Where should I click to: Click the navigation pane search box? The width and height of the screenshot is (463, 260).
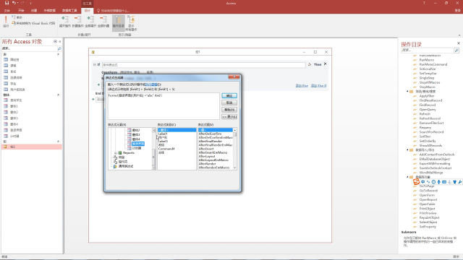[29, 48]
